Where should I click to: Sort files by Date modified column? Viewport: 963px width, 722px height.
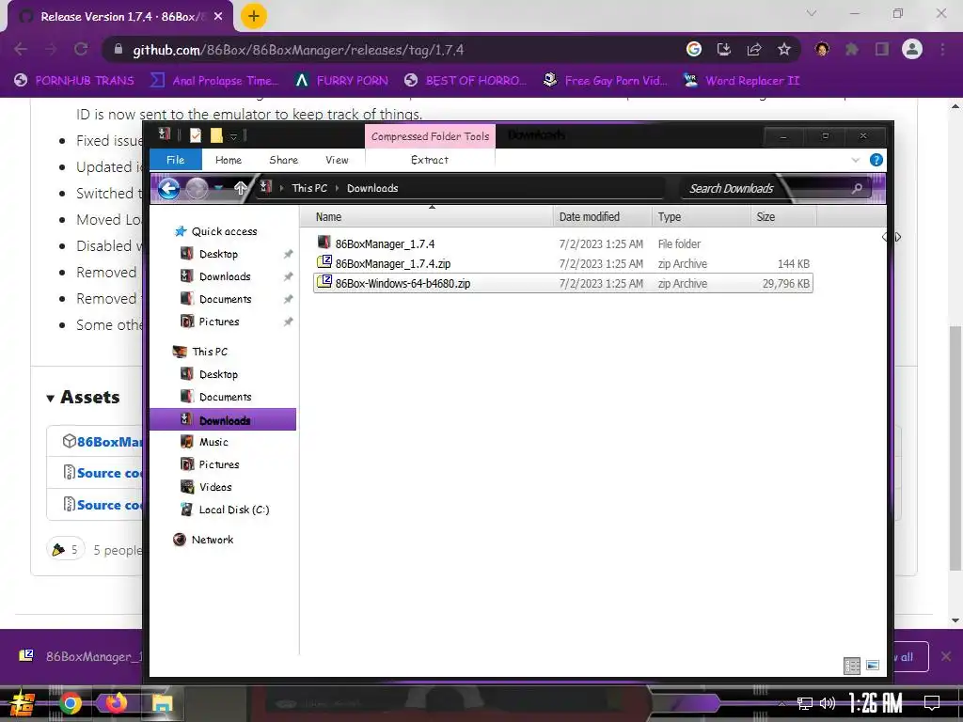pos(603,217)
